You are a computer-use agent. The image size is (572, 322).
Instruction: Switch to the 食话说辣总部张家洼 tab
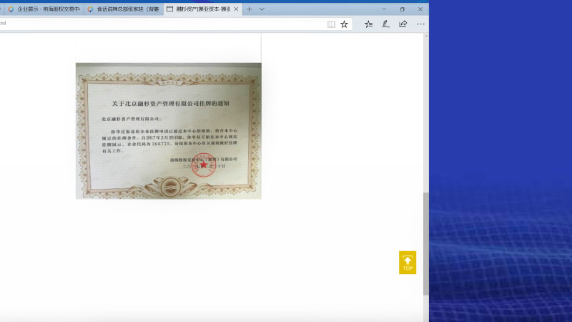click(123, 9)
